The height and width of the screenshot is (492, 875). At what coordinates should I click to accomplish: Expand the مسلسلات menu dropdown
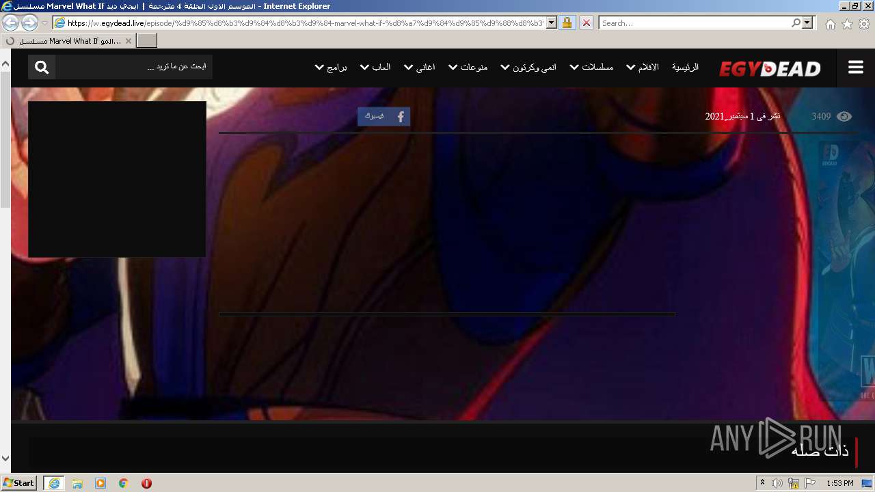pos(592,67)
